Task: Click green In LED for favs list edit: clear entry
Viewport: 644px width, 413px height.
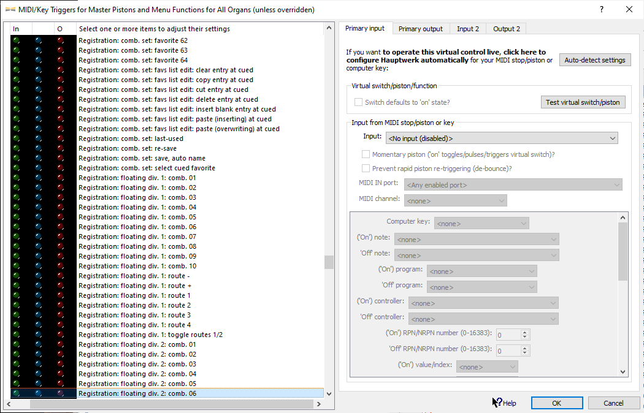Action: (16, 70)
